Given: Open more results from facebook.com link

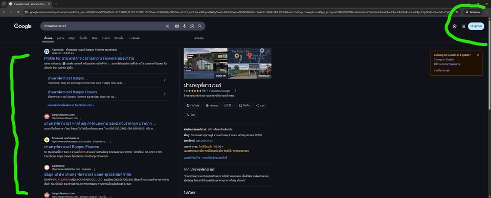Looking at the screenshot, I should tap(71, 105).
